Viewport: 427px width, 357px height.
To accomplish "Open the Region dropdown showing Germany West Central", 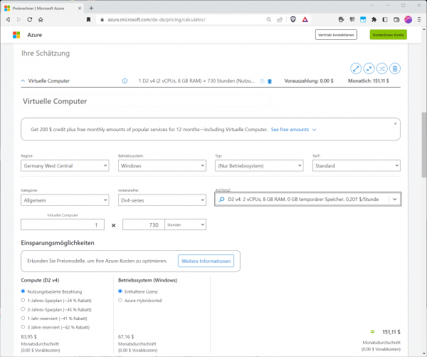I will (x=65, y=165).
